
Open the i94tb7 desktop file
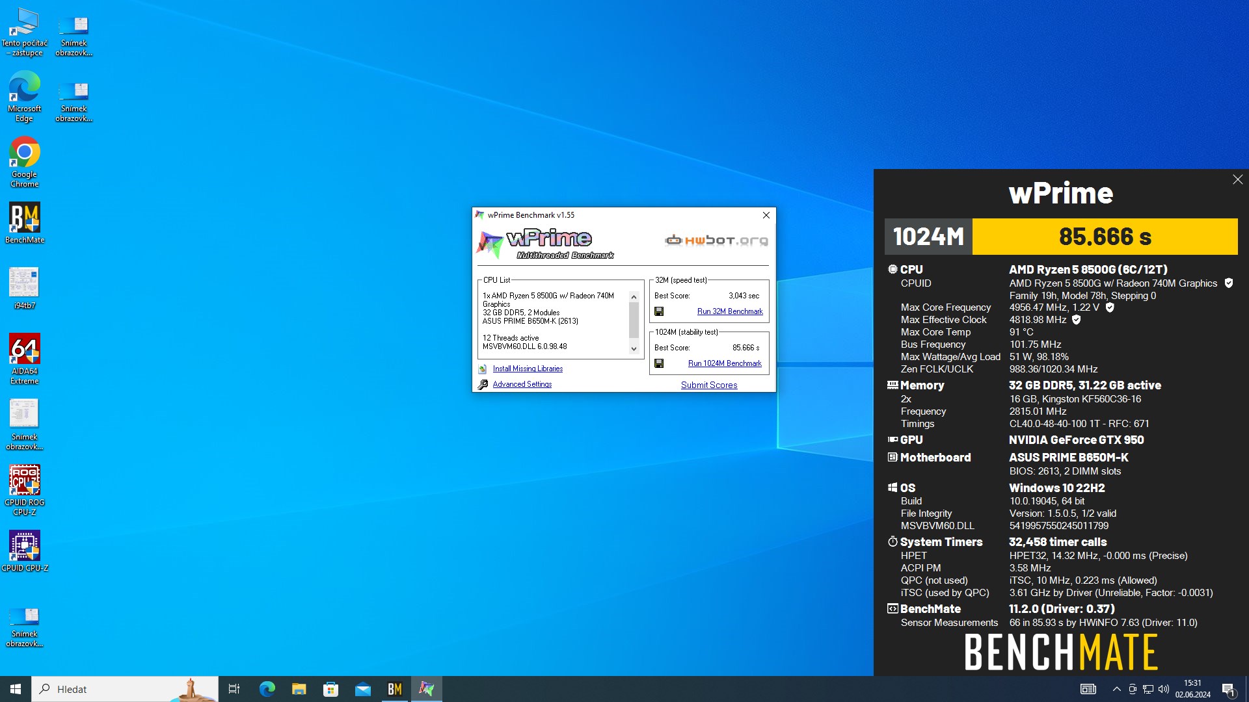click(x=25, y=288)
